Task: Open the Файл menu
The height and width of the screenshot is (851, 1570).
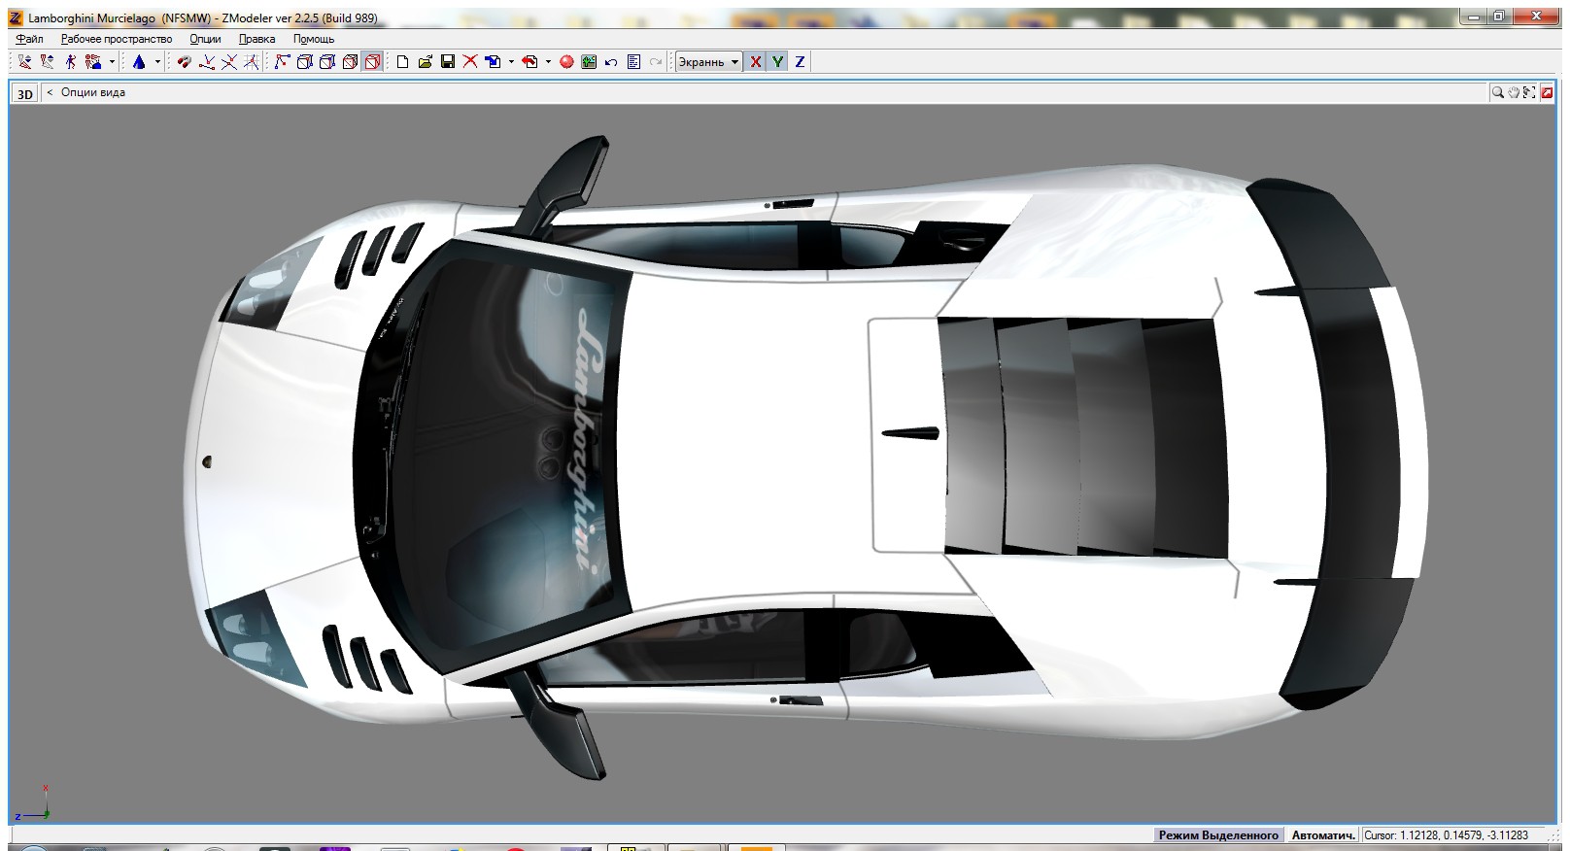Action: point(30,39)
